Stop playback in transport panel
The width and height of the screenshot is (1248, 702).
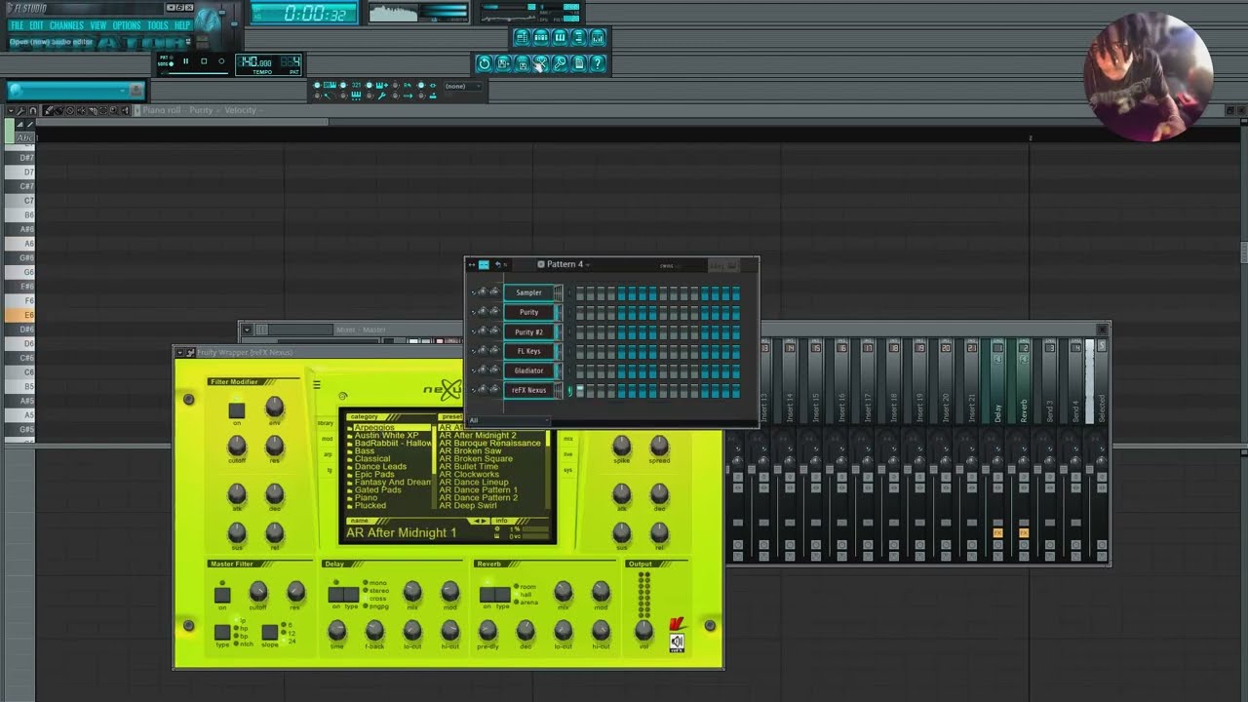click(x=204, y=60)
